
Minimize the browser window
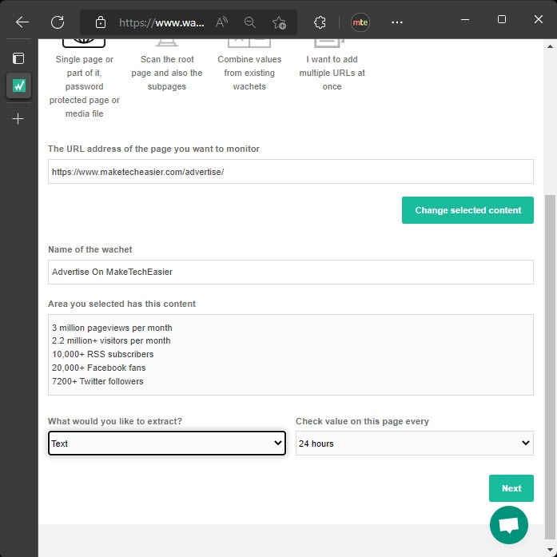pos(465,19)
